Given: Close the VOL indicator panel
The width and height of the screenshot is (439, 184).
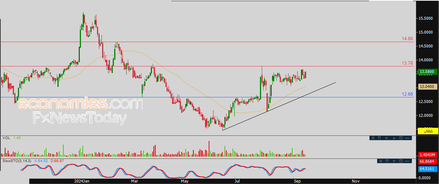Looking at the screenshot, I should (x=373, y=138).
